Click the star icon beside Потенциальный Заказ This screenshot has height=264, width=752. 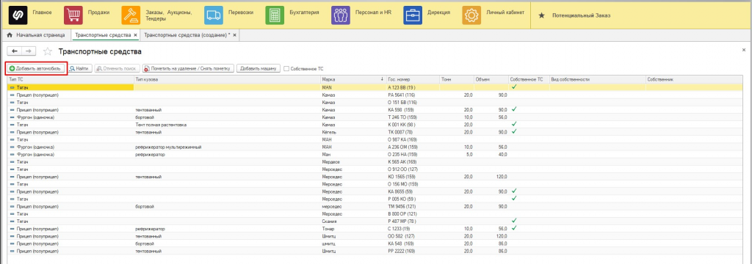(541, 15)
